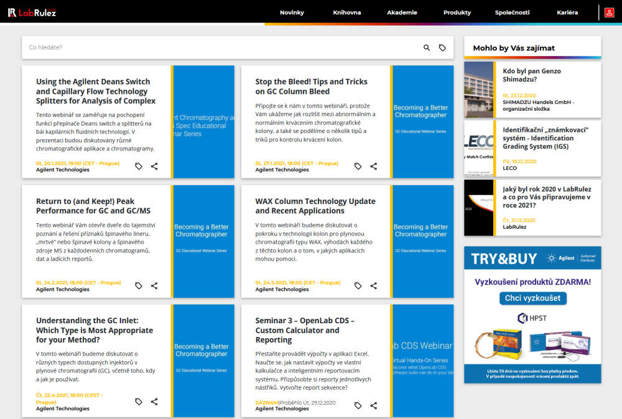622x419 pixels.
Task: Click the TRY&BUY banner heading
Action: (504, 259)
